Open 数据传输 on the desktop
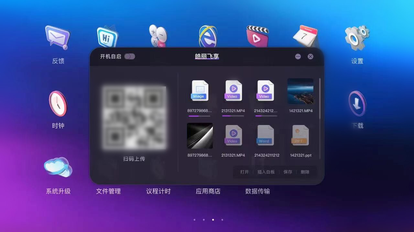The width and height of the screenshot is (414, 232). click(x=257, y=191)
